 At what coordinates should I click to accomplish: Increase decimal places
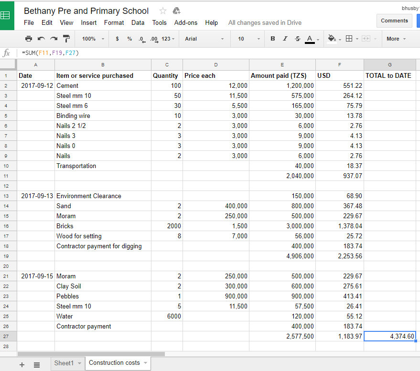point(154,39)
